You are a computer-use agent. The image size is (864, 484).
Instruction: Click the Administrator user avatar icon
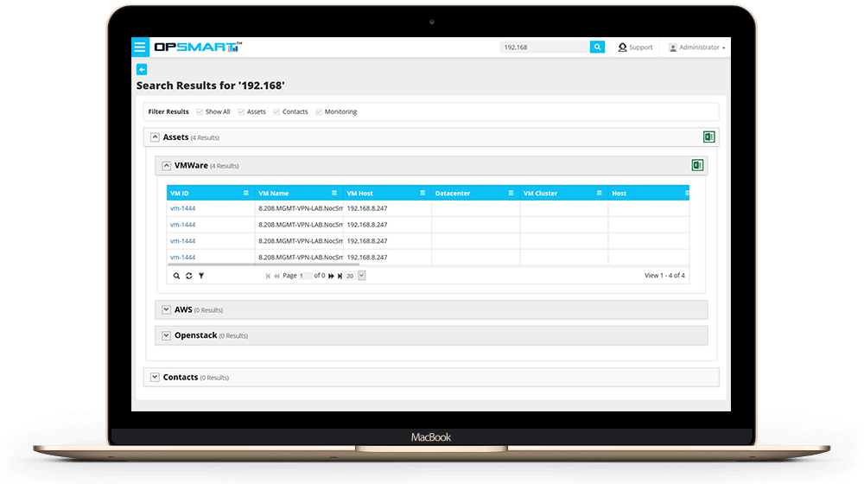(x=673, y=48)
